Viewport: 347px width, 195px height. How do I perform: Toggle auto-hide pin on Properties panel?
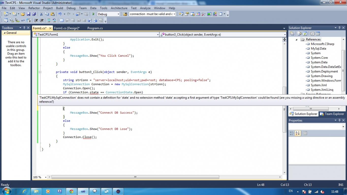339,120
